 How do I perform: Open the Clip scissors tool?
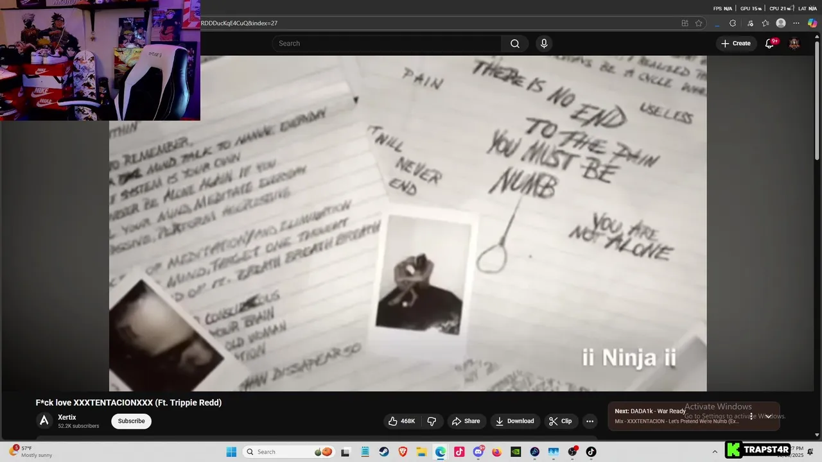pos(560,421)
